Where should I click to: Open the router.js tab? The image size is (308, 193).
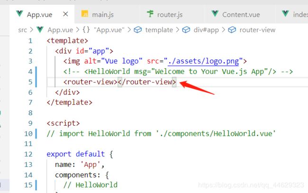pos(170,15)
